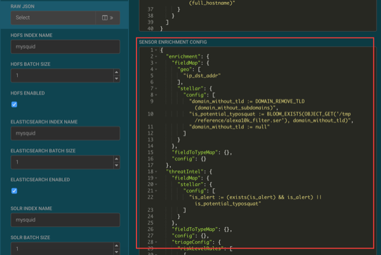This screenshot has height=255, width=381.
Task: Click the DOMAIN_REMOVE_TLD text on line 9
Action: [x=279, y=101]
